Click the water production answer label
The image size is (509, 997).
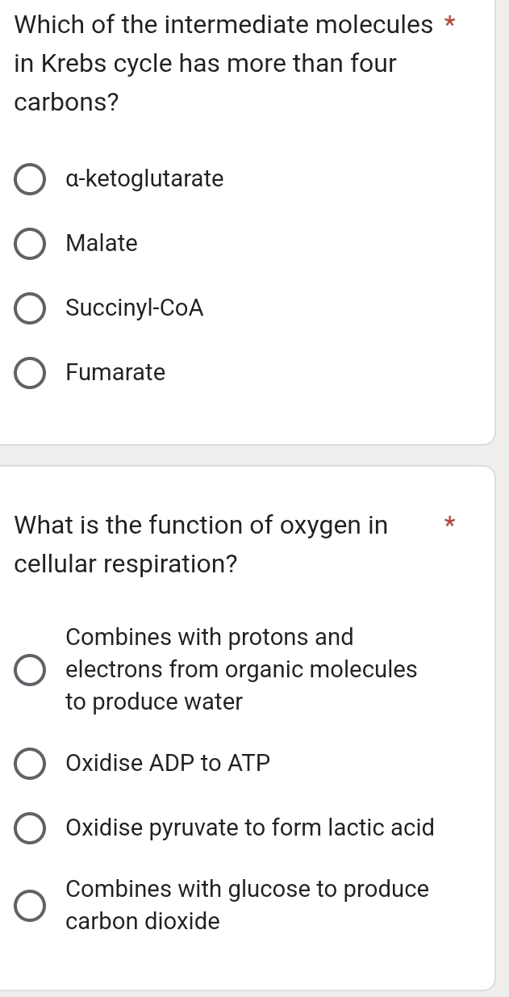coord(242,669)
